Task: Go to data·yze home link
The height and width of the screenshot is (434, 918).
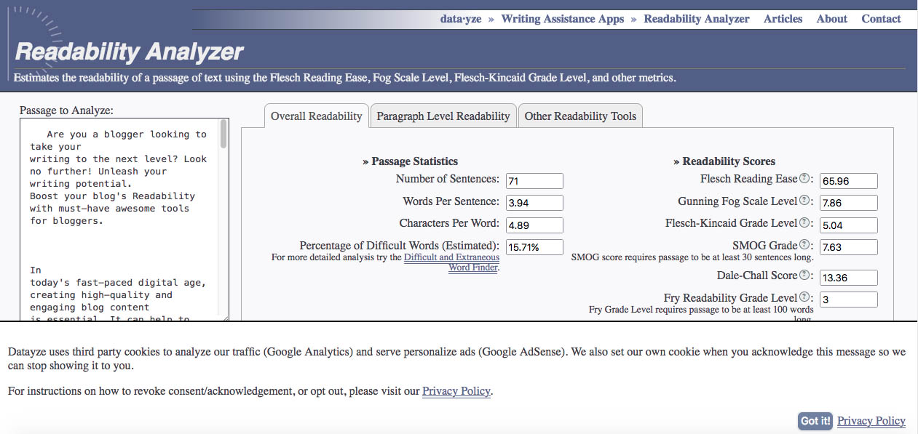Action: [x=461, y=19]
